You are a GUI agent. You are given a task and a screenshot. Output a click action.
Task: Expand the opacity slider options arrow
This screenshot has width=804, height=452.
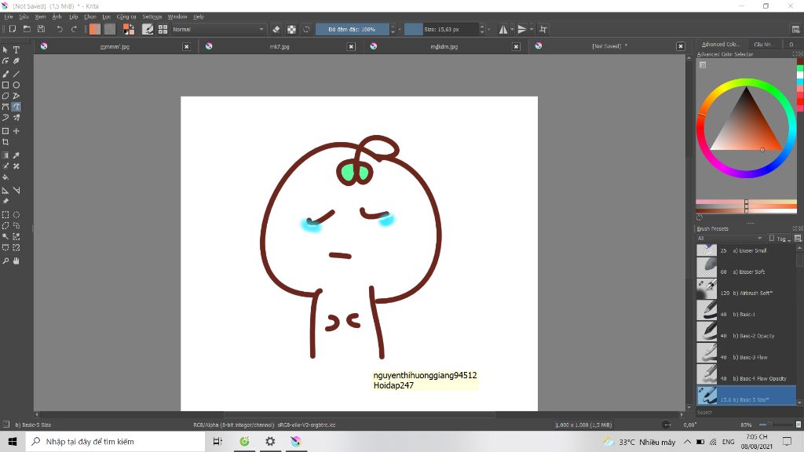coord(400,29)
